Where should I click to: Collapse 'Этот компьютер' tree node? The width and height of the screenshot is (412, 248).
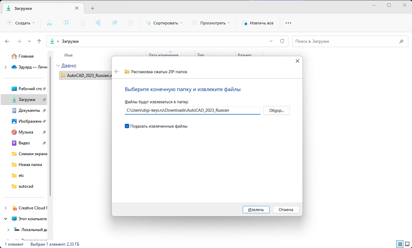click(5, 219)
